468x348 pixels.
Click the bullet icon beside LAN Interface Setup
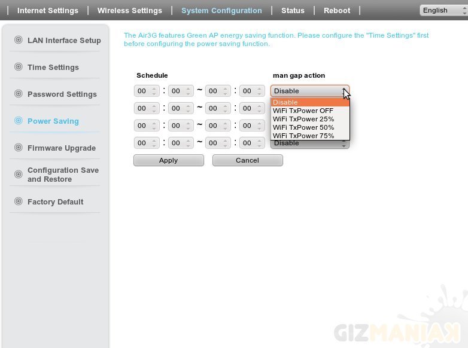click(18, 40)
